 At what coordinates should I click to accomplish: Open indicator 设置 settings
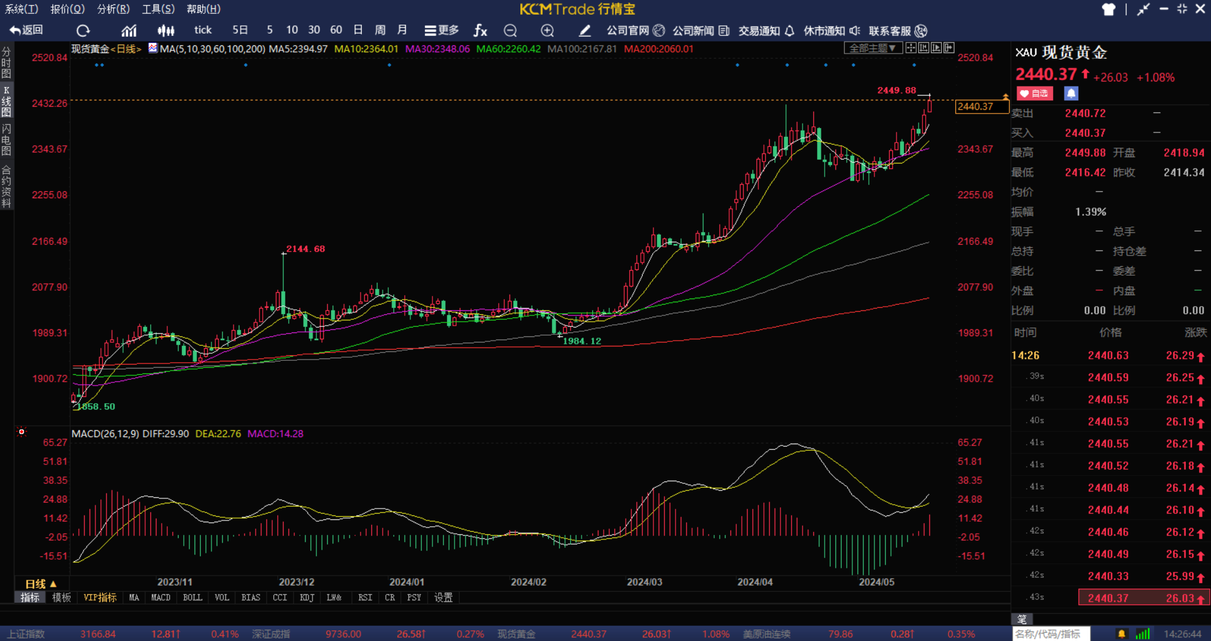(443, 597)
